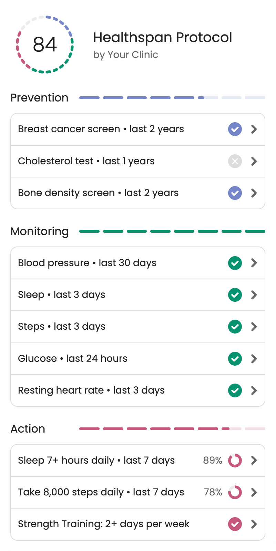
Task: Click the green checkmark next to Glucose
Action: point(235,359)
